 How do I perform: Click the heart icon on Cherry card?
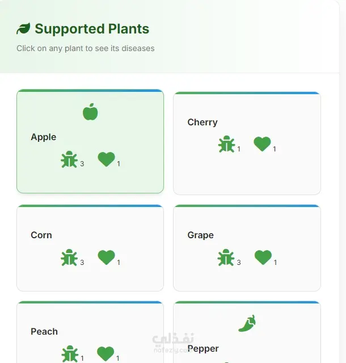click(262, 144)
